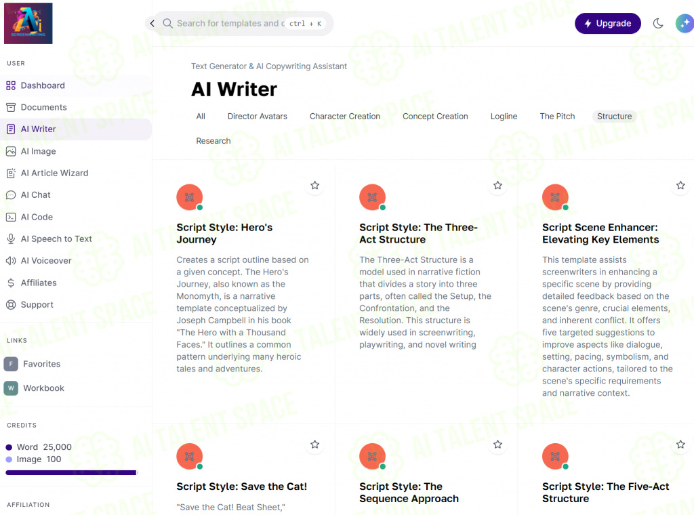Screen dimensions: 694x515
Task: Select The Pitch tab
Action: coord(557,117)
